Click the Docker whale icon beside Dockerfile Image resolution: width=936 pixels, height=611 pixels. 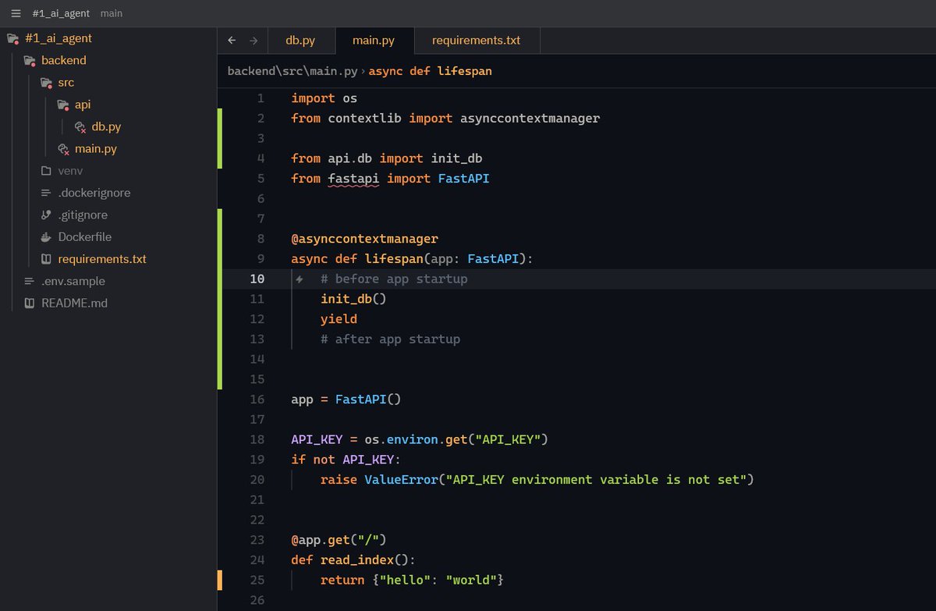(46, 236)
